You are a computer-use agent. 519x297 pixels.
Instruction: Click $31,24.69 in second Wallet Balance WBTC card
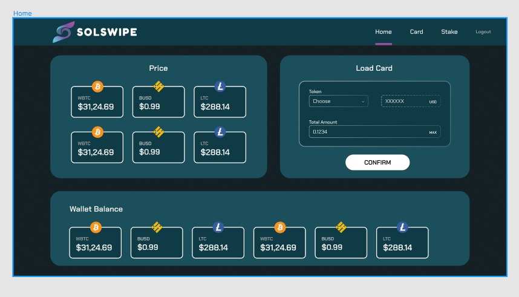(278, 247)
